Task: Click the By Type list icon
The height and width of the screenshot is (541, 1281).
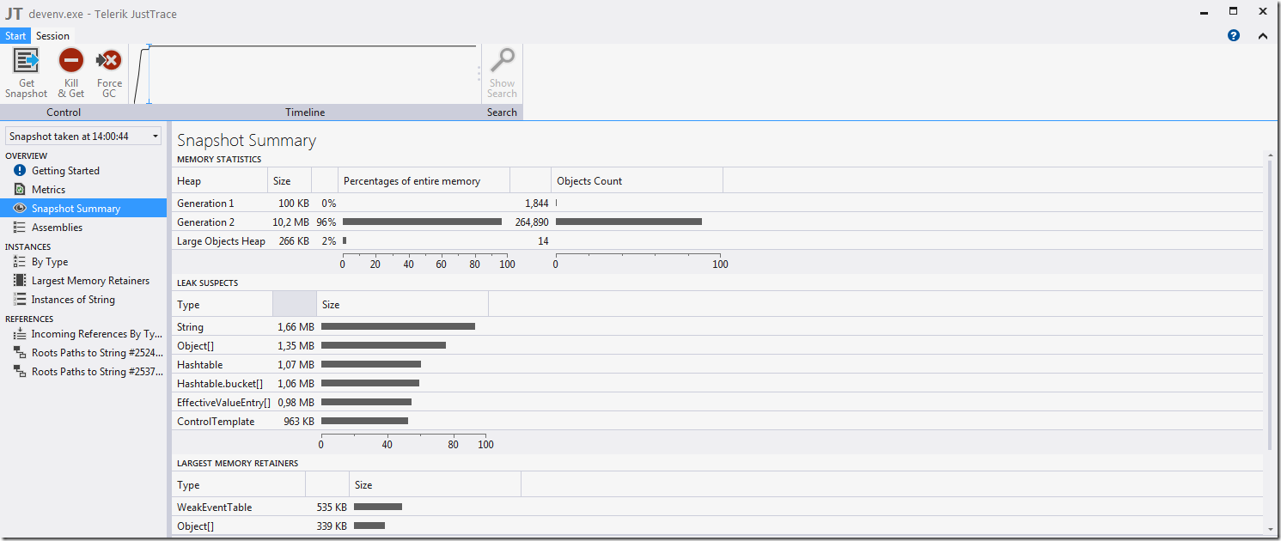Action: coord(20,262)
